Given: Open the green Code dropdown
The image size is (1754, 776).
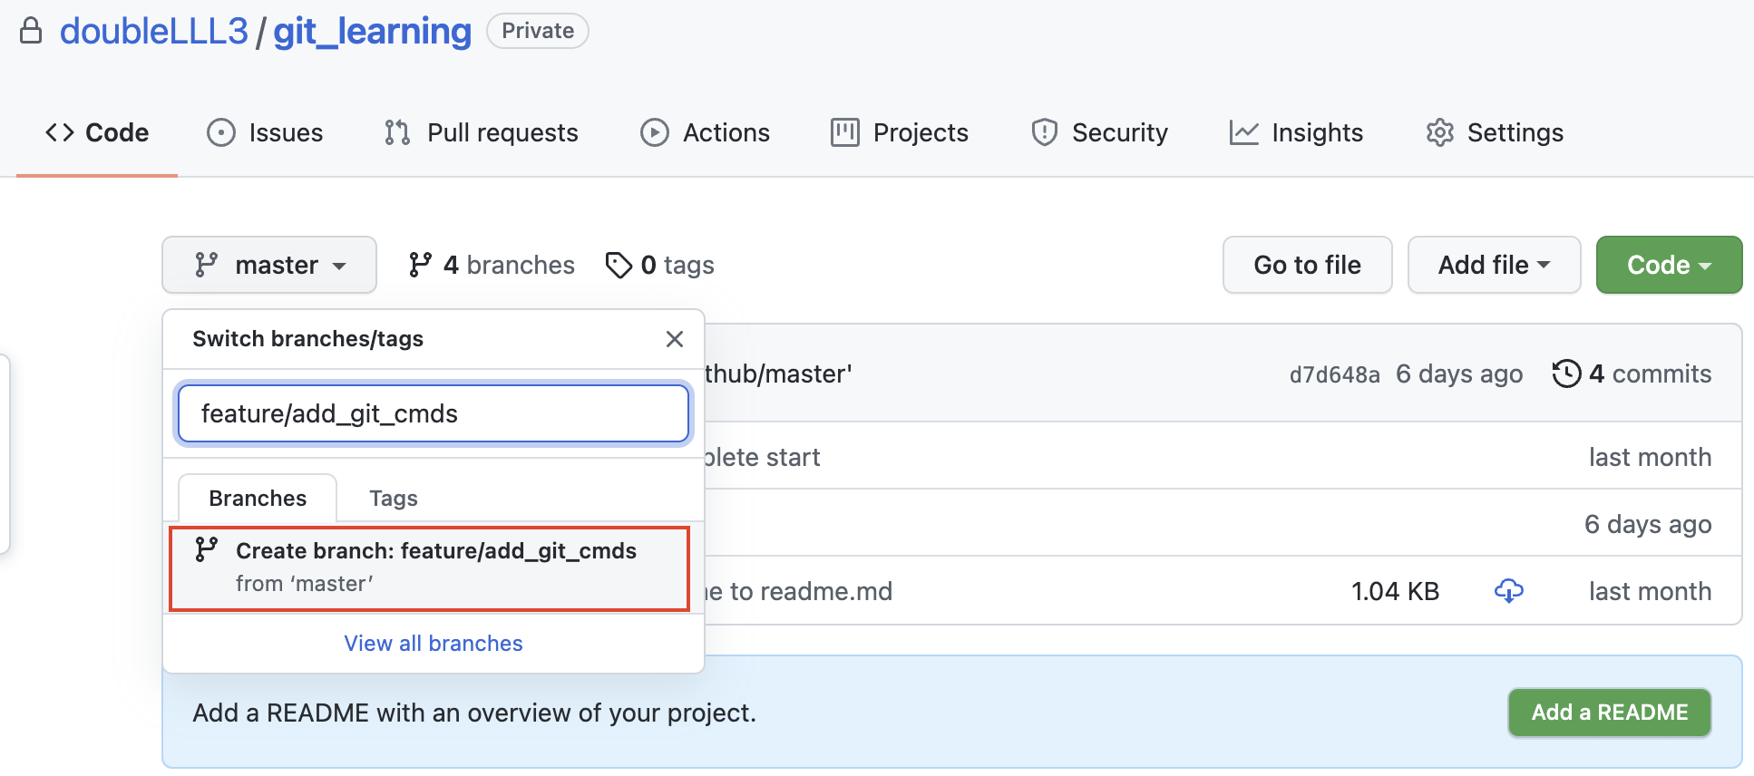Looking at the screenshot, I should [1669, 265].
